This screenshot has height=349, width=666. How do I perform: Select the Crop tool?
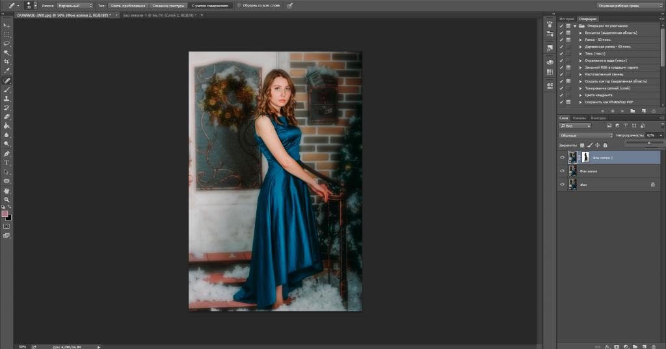click(x=7, y=62)
